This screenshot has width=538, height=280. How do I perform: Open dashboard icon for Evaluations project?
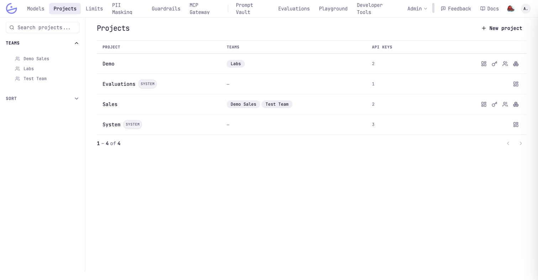coord(516,84)
